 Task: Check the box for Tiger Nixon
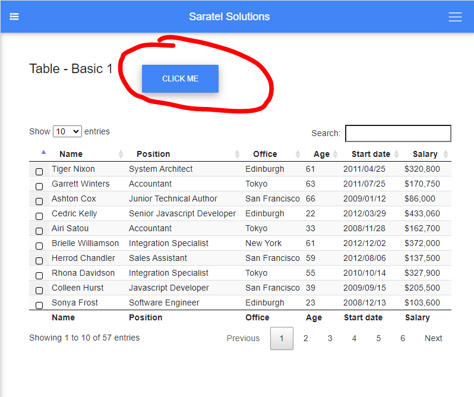39,172
